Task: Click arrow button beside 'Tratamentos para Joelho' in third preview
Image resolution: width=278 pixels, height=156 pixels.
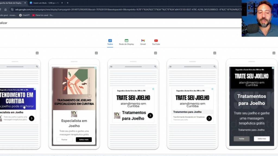Action: (150, 116)
